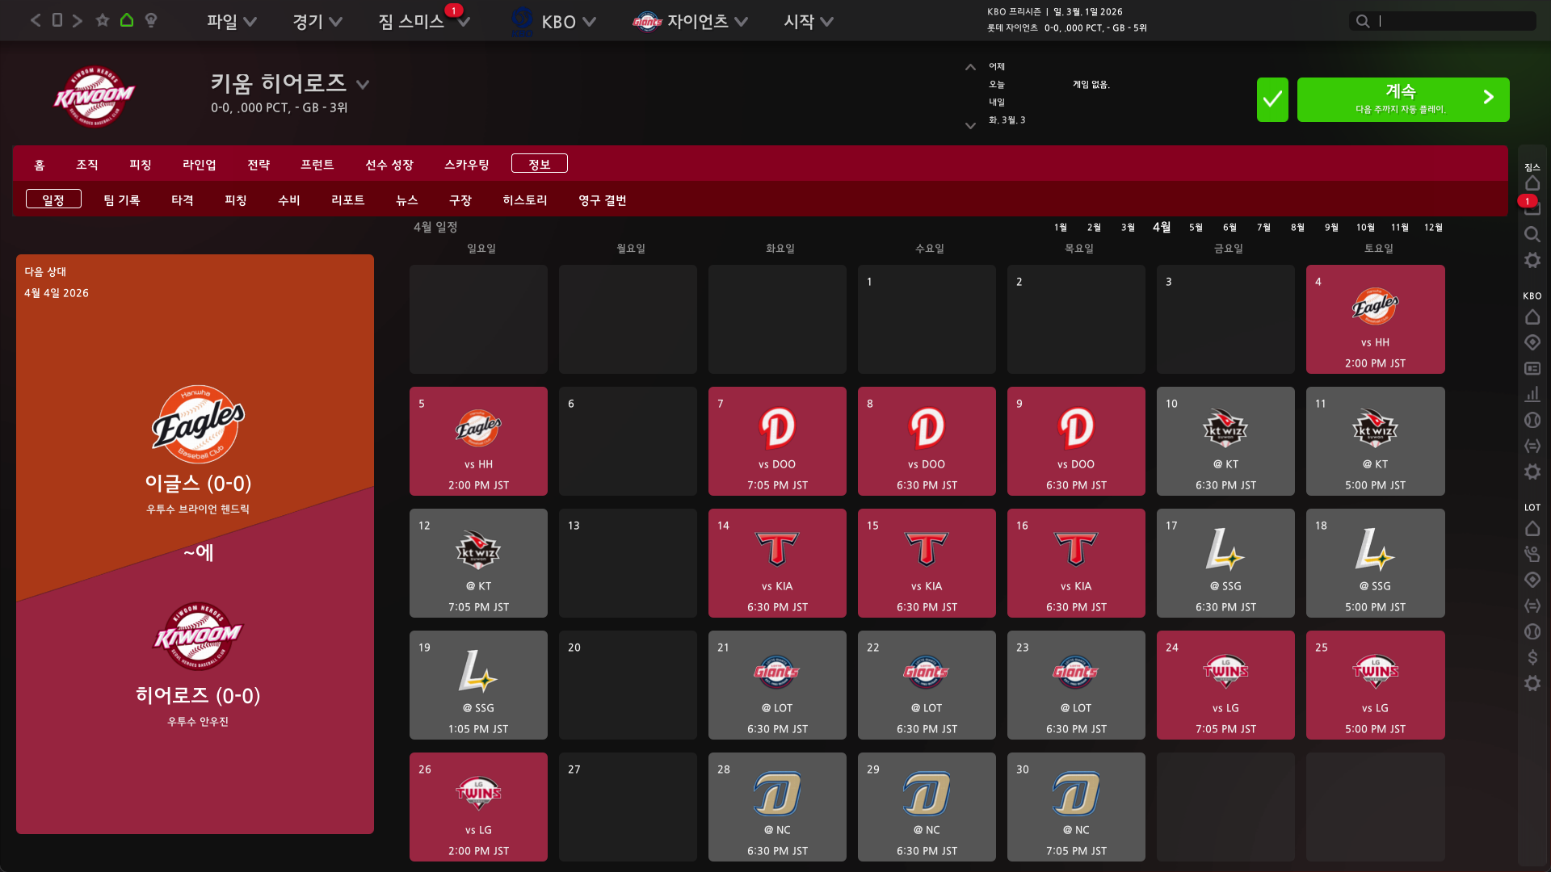Switch to the 타격 sub-tab
The height and width of the screenshot is (872, 1551).
coord(182,199)
